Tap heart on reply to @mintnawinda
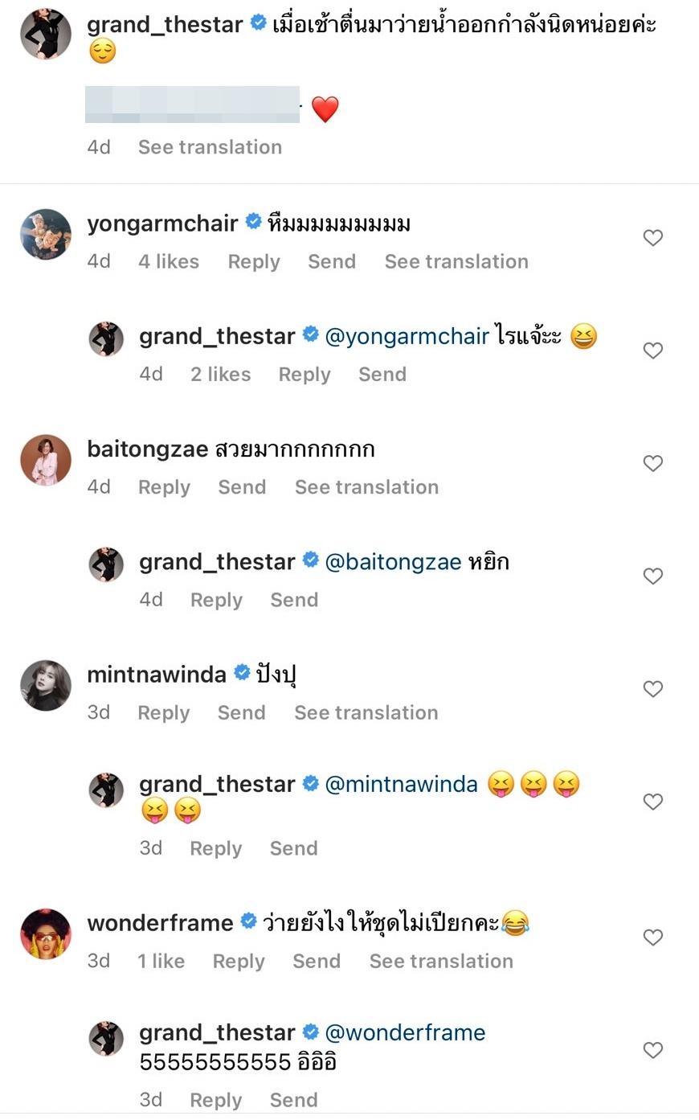 click(x=652, y=802)
